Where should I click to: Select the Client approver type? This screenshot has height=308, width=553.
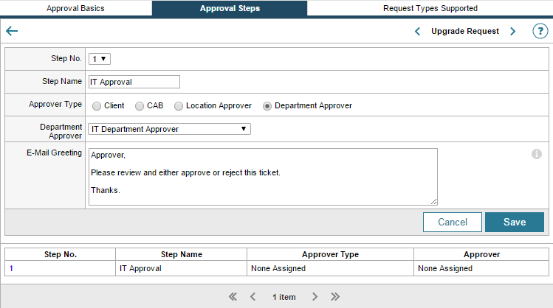click(x=97, y=106)
